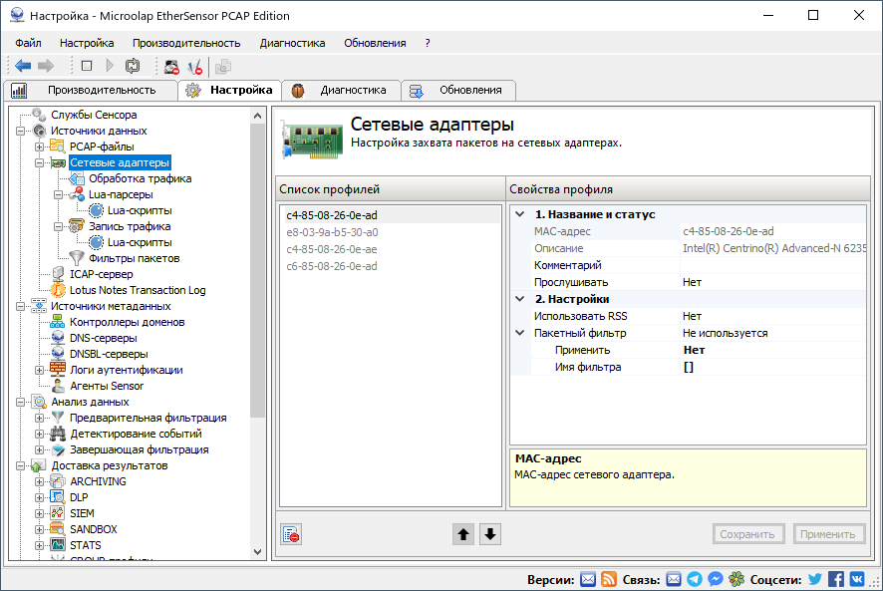
Task: Click the Применить button
Action: coord(828,534)
